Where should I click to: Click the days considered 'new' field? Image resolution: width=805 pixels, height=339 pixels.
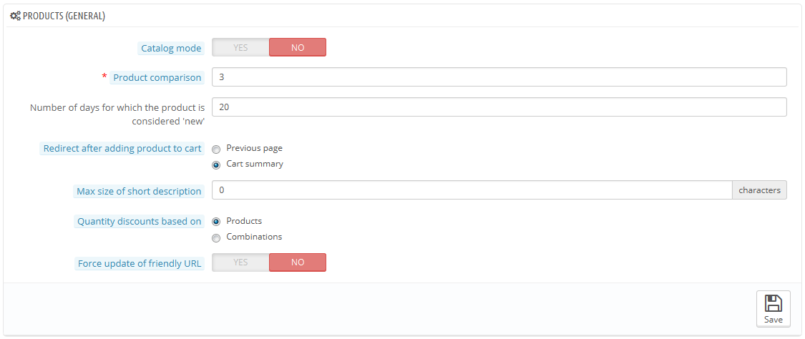click(x=499, y=107)
